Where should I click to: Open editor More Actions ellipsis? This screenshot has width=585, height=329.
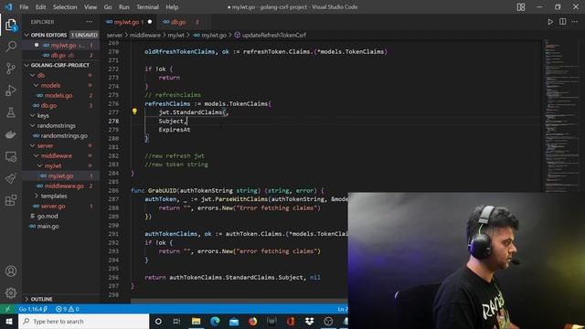(575, 22)
